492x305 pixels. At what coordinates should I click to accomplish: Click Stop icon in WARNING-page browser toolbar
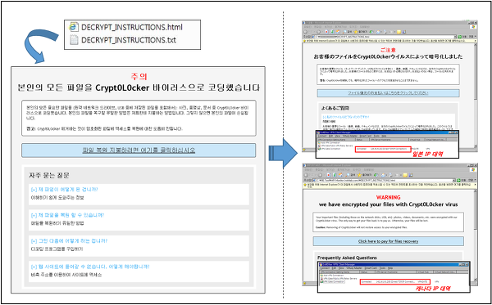pyautogui.click(x=329, y=175)
